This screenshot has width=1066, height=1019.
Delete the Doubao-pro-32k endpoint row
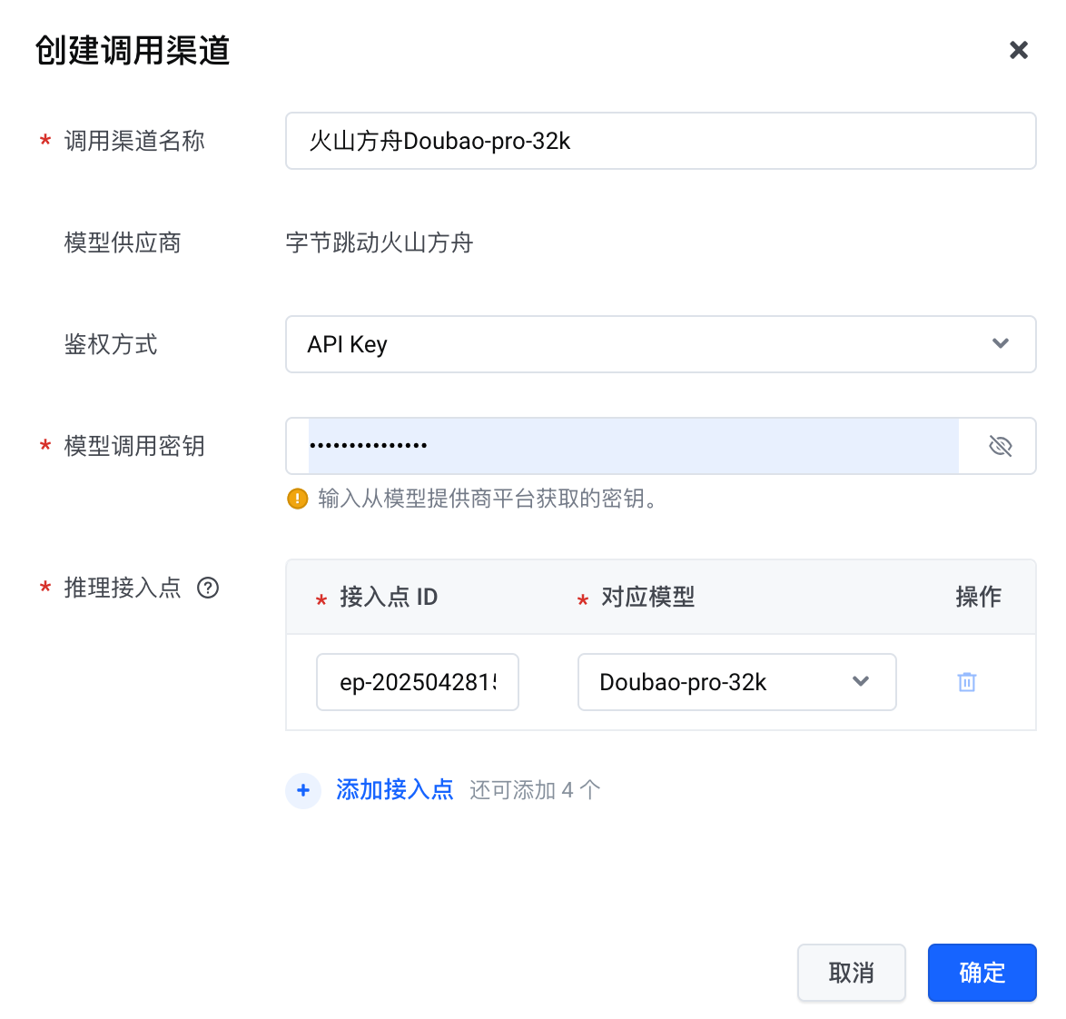(967, 682)
